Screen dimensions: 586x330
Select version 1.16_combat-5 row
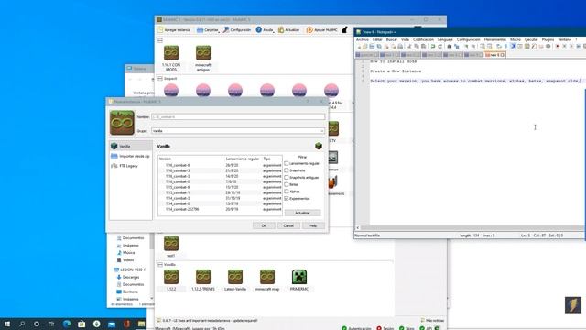(x=220, y=170)
